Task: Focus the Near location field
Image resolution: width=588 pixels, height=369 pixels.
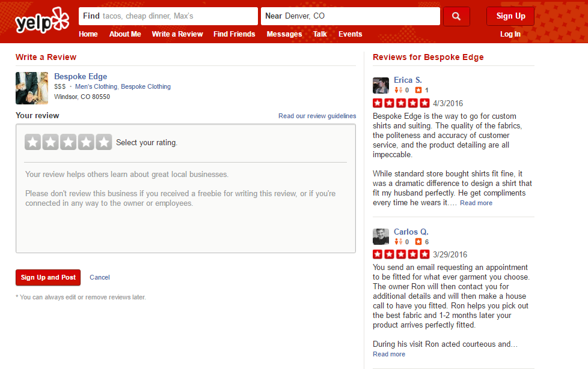Action: [351, 16]
